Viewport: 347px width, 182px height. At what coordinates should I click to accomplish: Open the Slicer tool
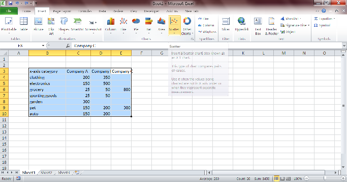(226, 25)
